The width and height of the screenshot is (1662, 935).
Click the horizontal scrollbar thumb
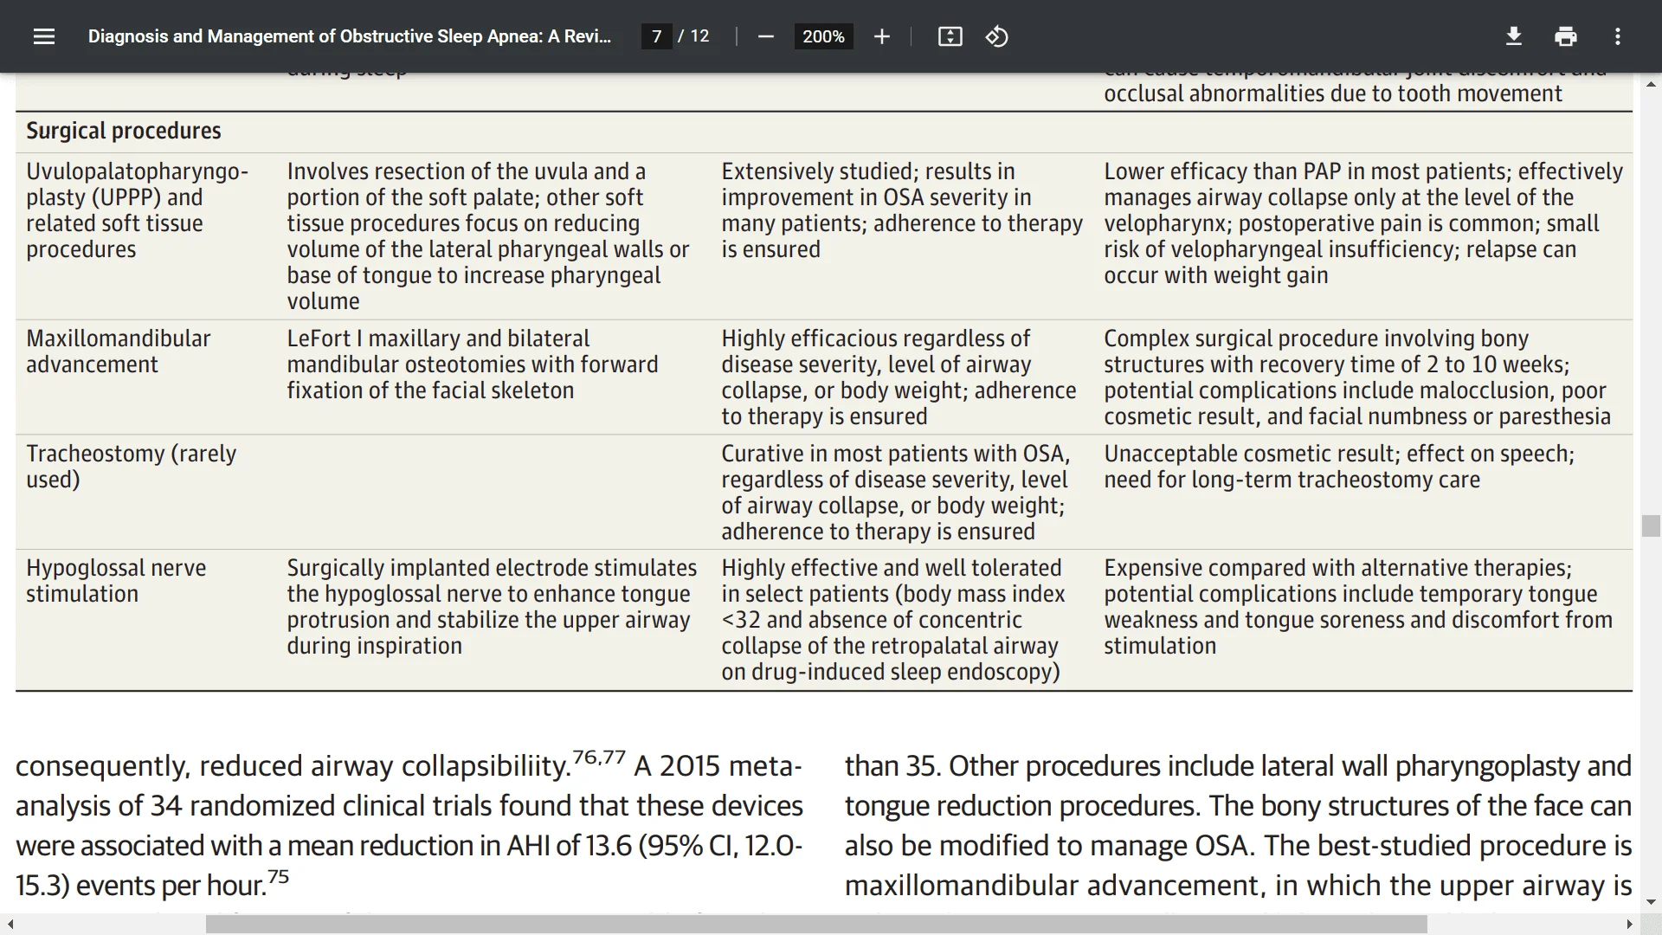[x=816, y=925]
